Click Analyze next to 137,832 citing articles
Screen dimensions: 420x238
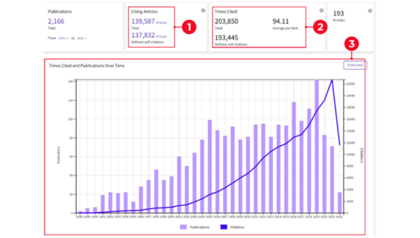161,36
